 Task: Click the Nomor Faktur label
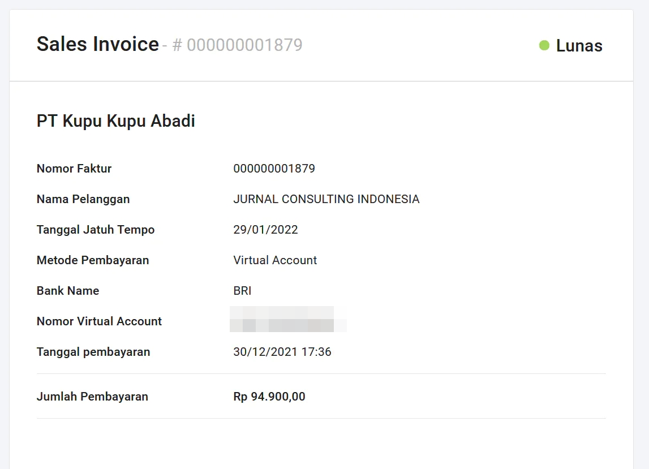pyautogui.click(x=74, y=169)
